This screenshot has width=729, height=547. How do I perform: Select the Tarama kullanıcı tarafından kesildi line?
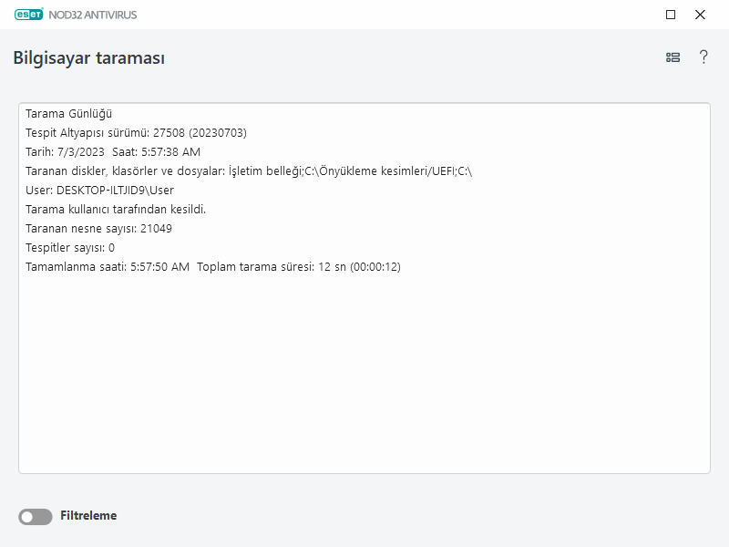pyautogui.click(x=116, y=210)
